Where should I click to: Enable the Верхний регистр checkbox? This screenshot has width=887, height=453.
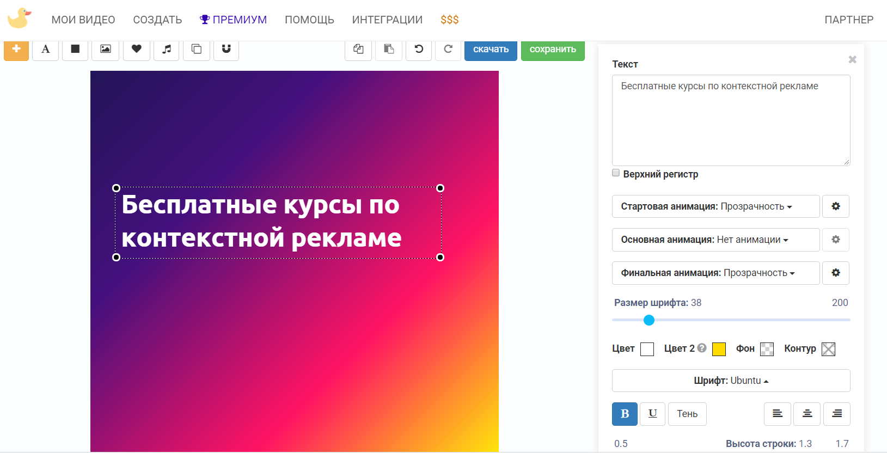click(x=616, y=173)
